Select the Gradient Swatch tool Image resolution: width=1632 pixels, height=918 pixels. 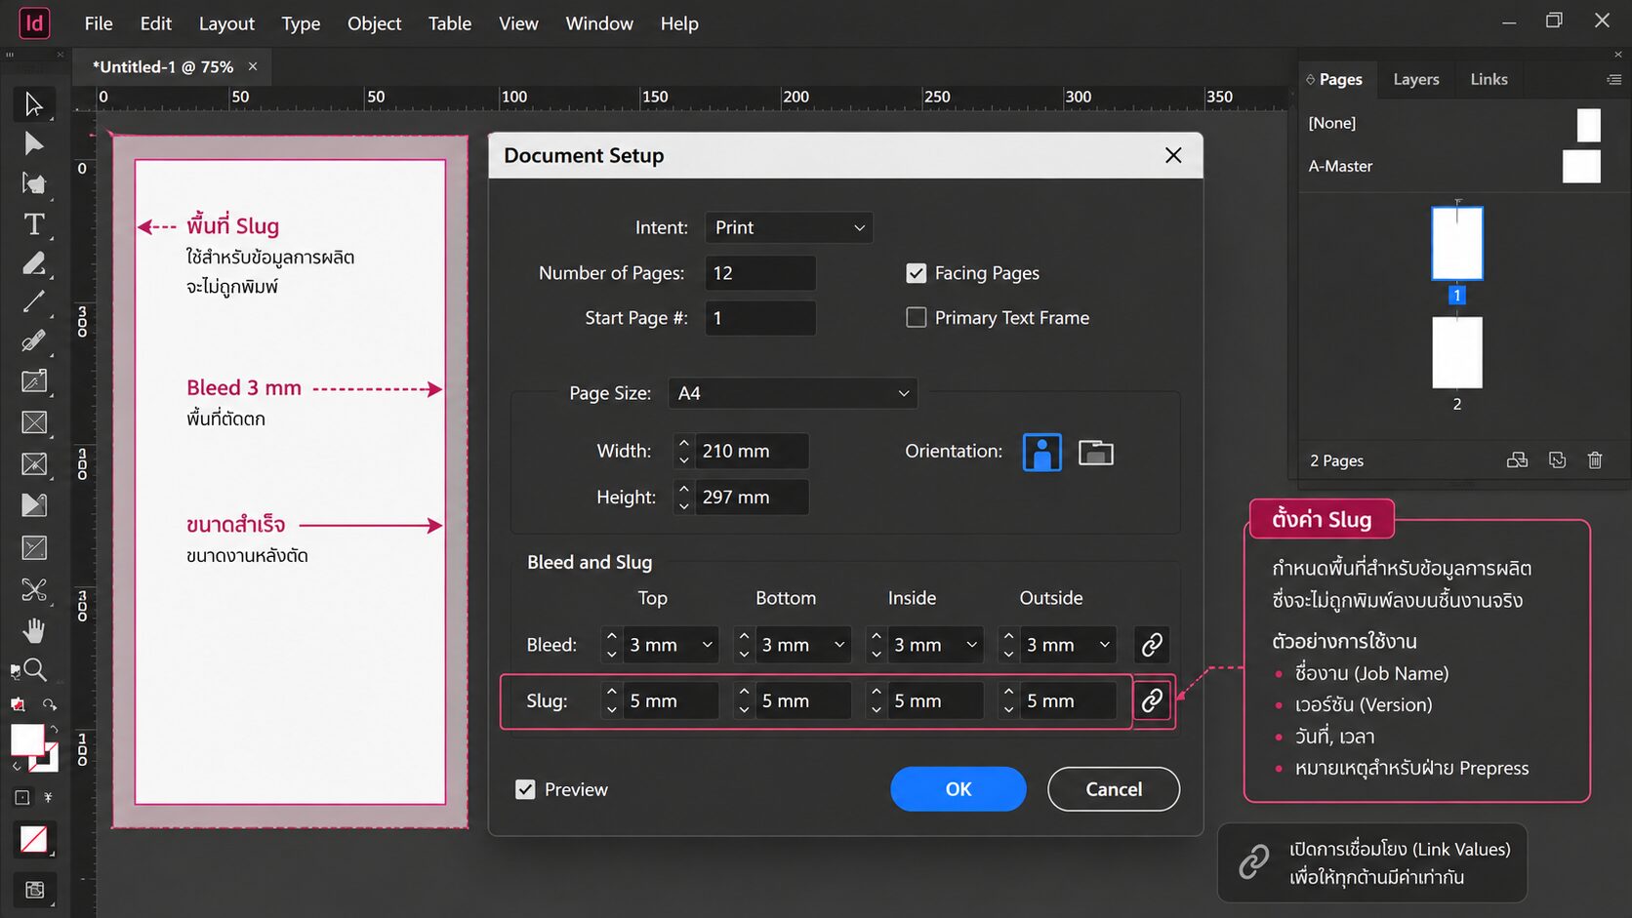[33, 504]
